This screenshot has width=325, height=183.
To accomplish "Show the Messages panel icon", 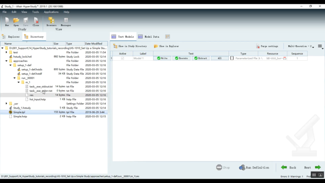I will [x=66, y=22].
